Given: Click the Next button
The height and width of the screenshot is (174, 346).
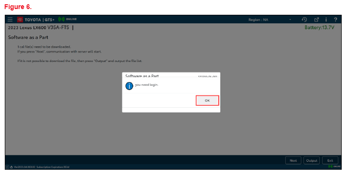Looking at the screenshot, I should 293,160.
